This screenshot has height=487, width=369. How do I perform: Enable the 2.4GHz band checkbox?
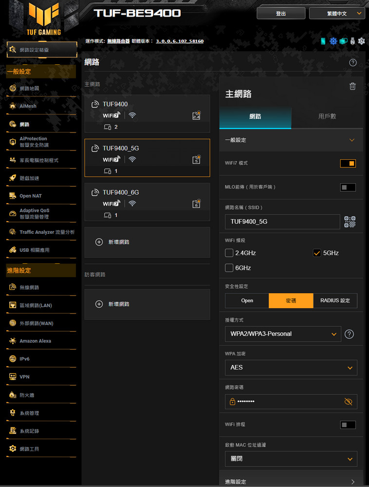(x=229, y=253)
